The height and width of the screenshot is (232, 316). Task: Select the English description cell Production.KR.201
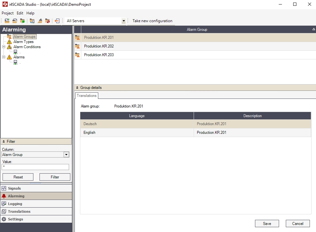pyautogui.click(x=252, y=133)
